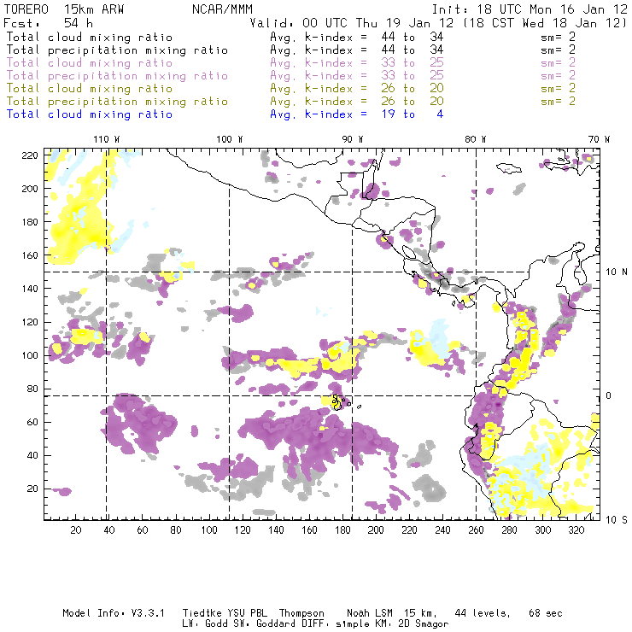
Task: Click the equator '0' latitude label
Action: (610, 396)
